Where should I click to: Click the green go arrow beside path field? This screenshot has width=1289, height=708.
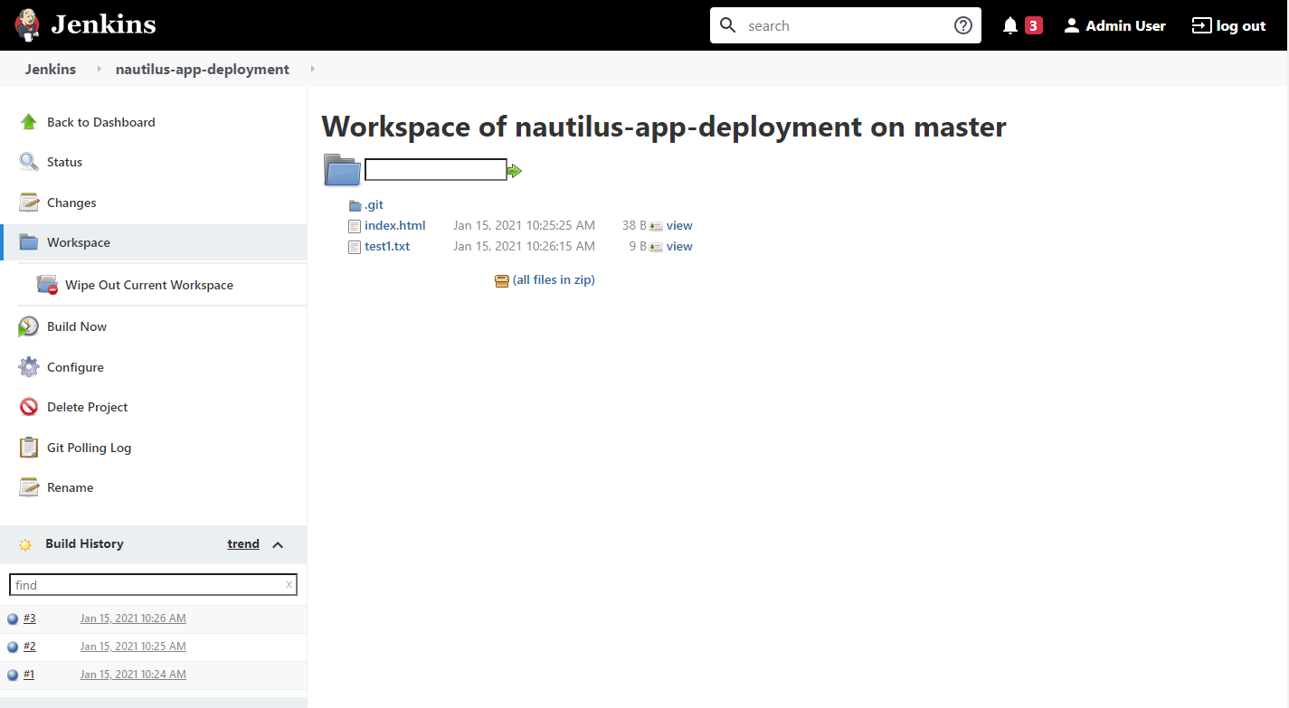tap(515, 171)
